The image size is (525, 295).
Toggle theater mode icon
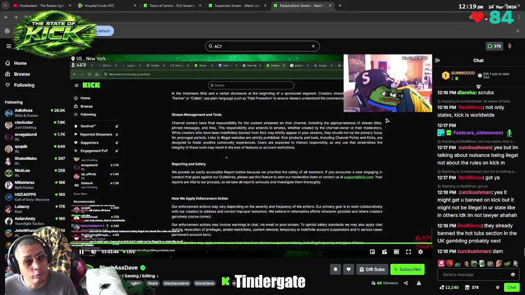click(x=396, y=252)
